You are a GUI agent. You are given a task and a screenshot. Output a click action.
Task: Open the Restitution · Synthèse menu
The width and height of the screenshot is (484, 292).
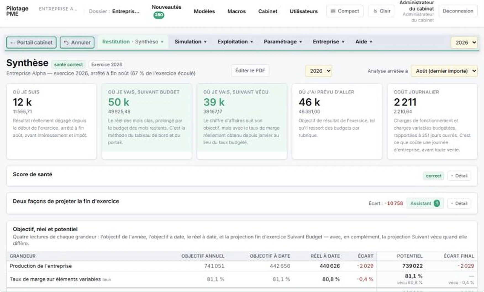pos(133,42)
